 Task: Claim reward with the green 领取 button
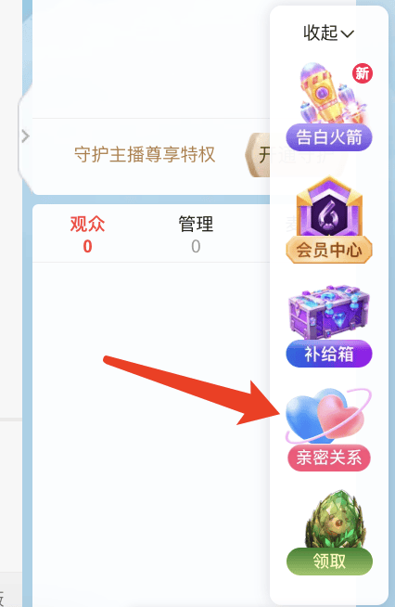tap(329, 562)
